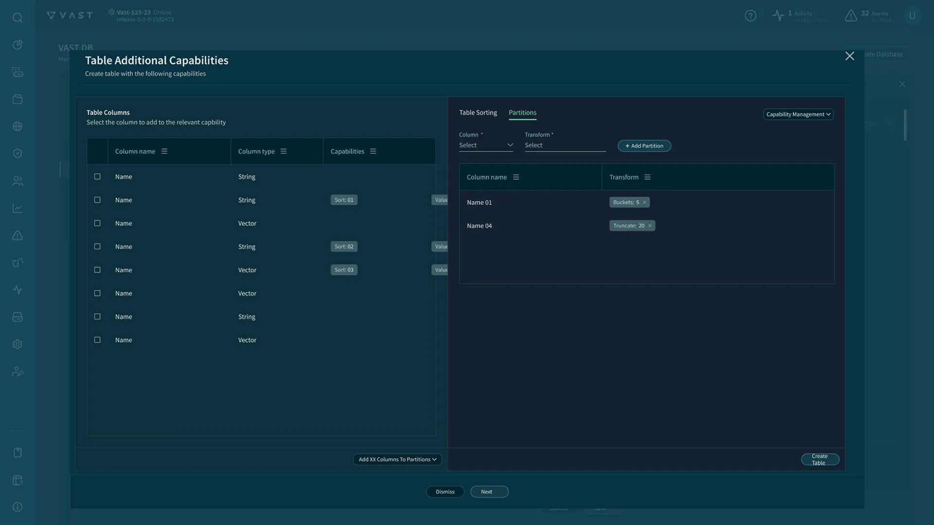Click the Transform Select input field
Image resolution: width=934 pixels, height=525 pixels.
click(564, 145)
